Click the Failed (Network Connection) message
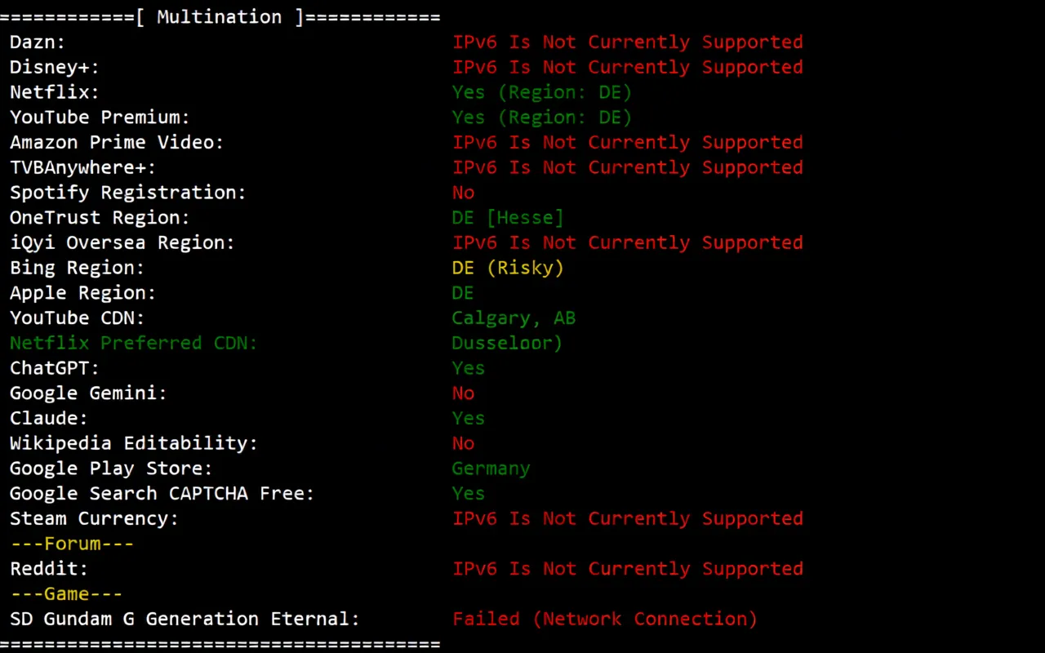1045x653 pixels. (x=604, y=619)
